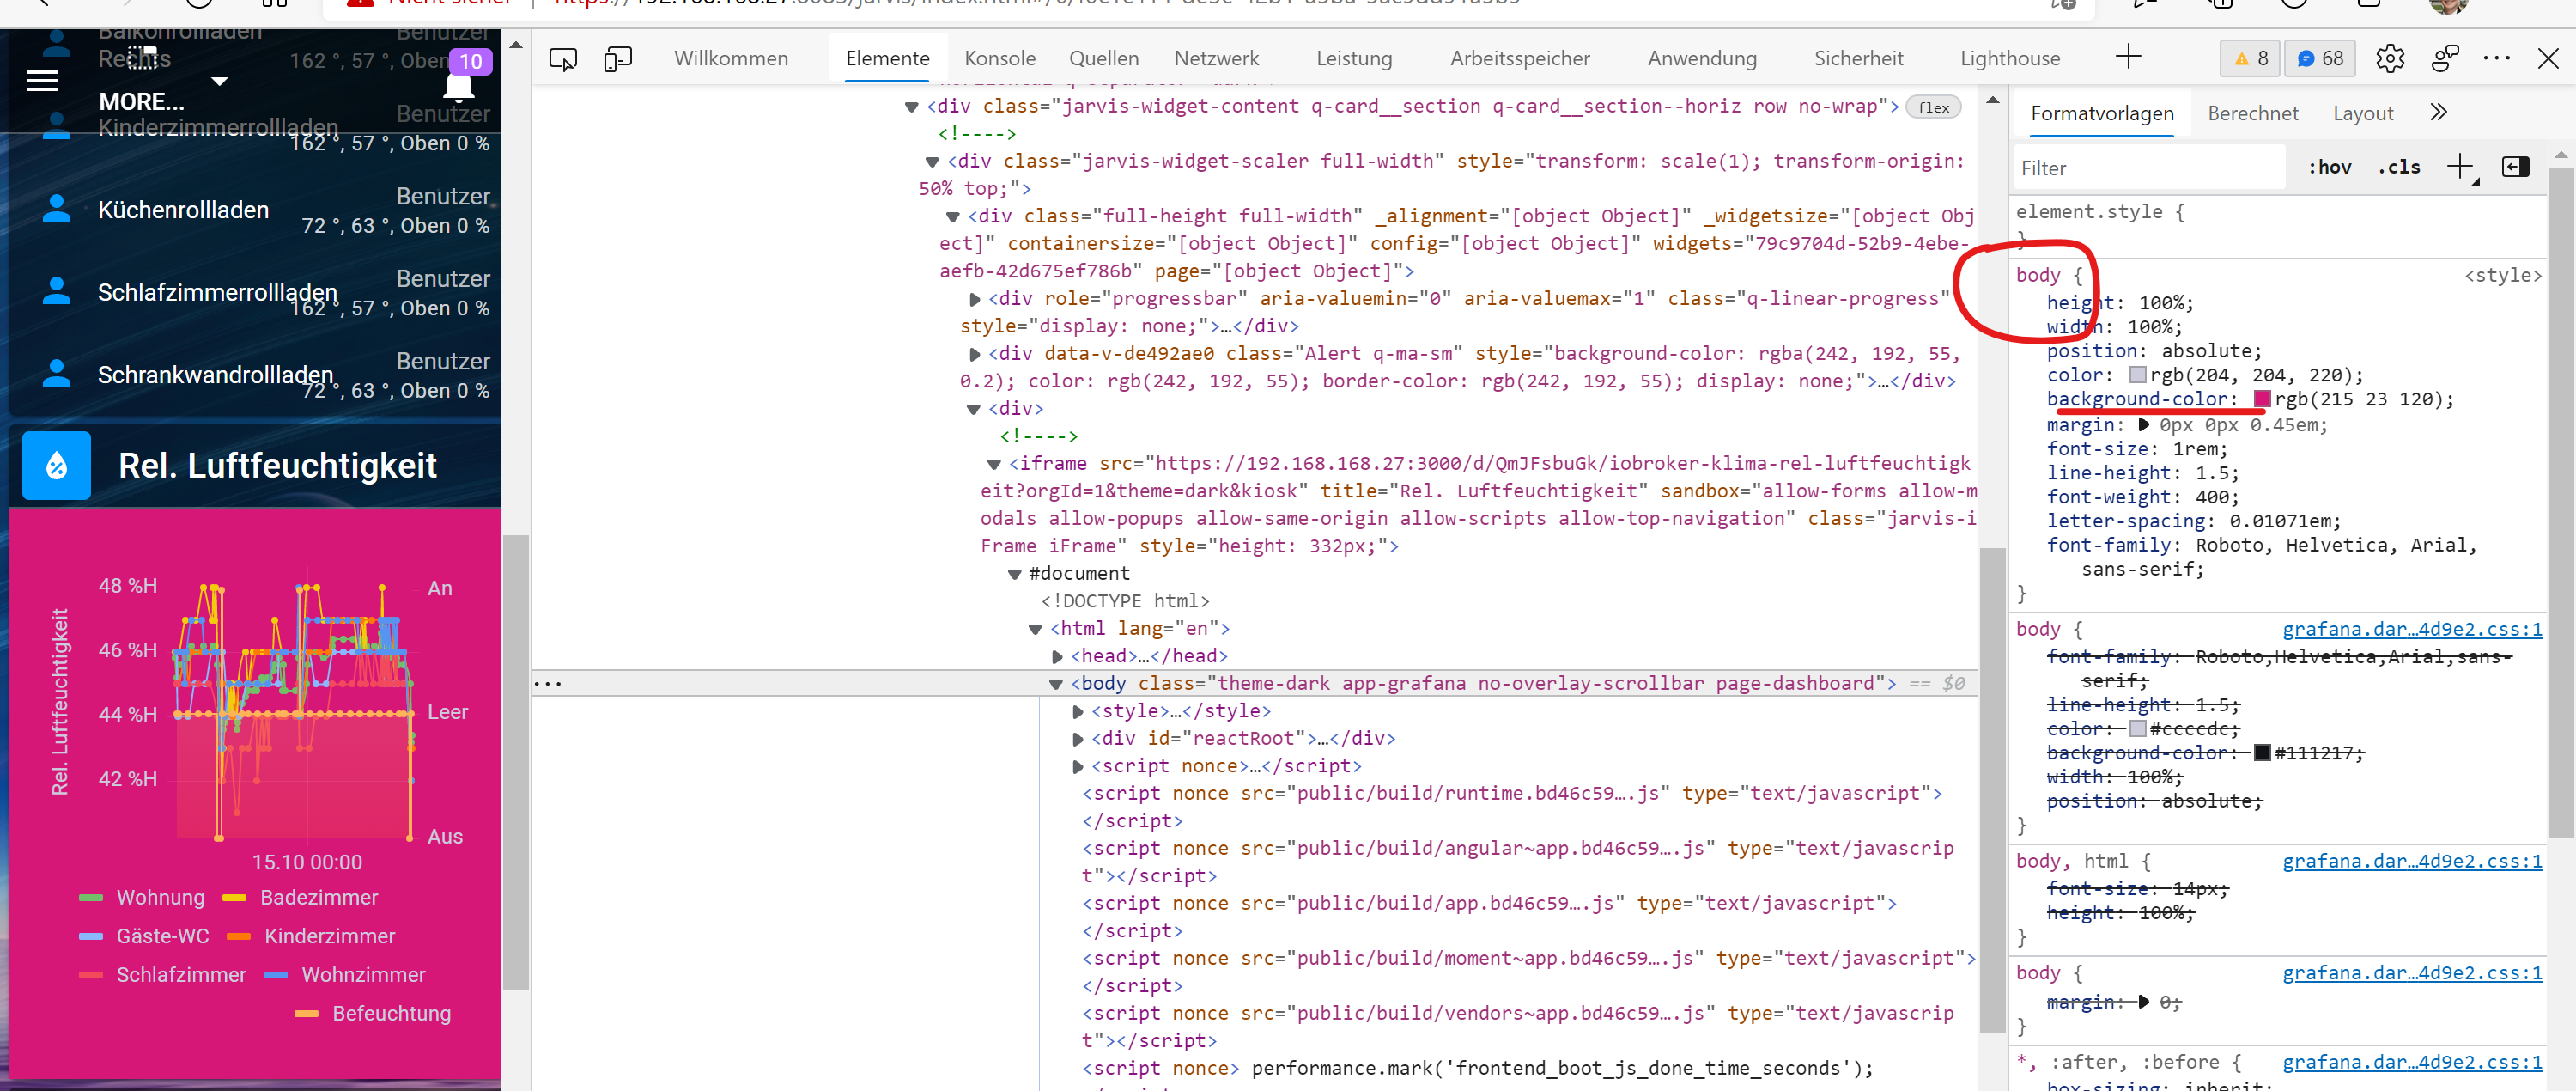Viewport: 2576px width, 1091px height.
Task: Collapse html lang=en node
Action: tap(1035, 629)
